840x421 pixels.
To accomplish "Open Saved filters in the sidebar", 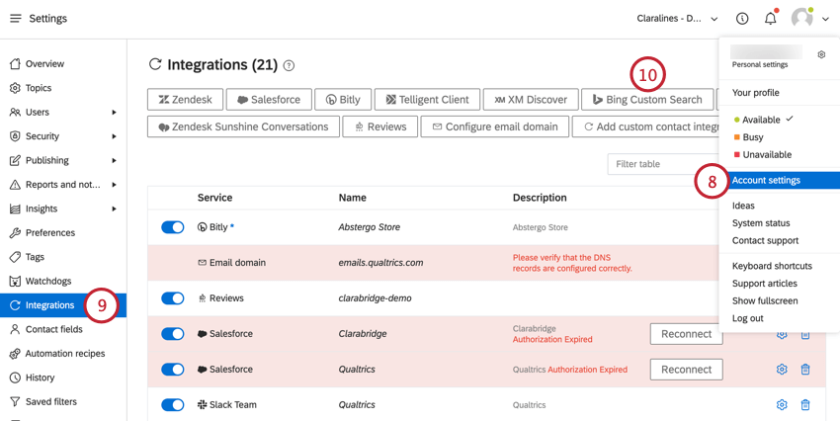I will [50, 401].
